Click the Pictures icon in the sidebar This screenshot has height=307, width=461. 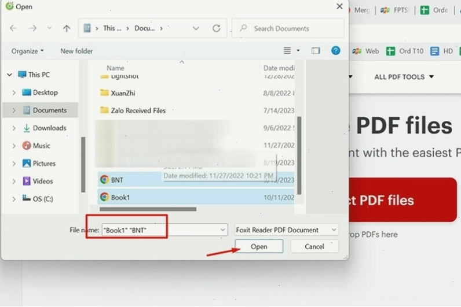[x=27, y=163]
